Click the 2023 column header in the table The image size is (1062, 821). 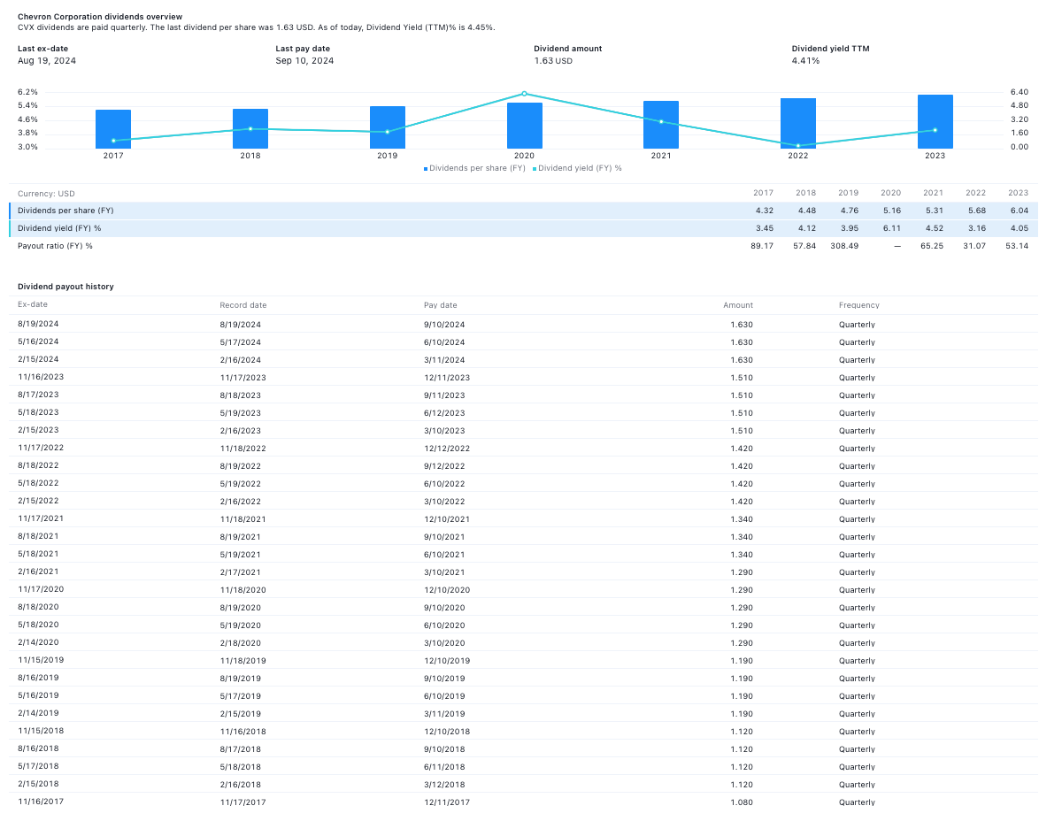coord(1018,193)
